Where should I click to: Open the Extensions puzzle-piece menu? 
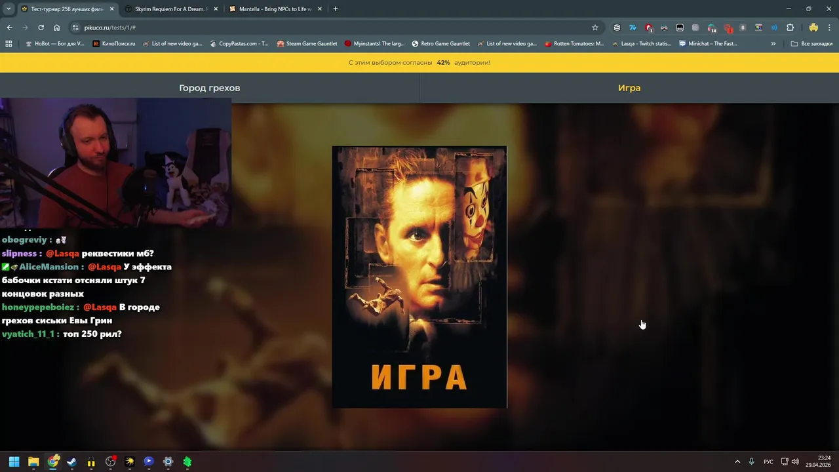790,28
